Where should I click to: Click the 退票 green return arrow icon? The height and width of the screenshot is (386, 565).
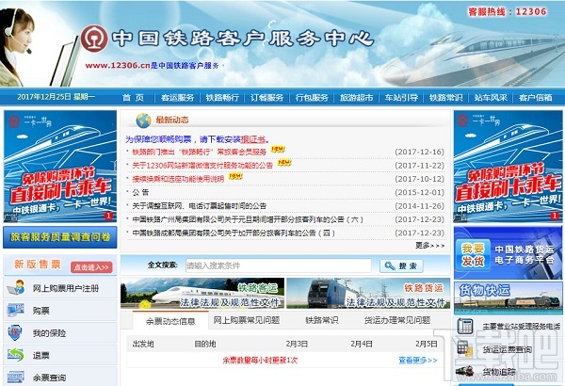coord(15,355)
